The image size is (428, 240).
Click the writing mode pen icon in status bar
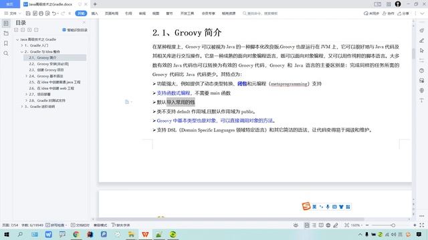[x=336, y=225]
